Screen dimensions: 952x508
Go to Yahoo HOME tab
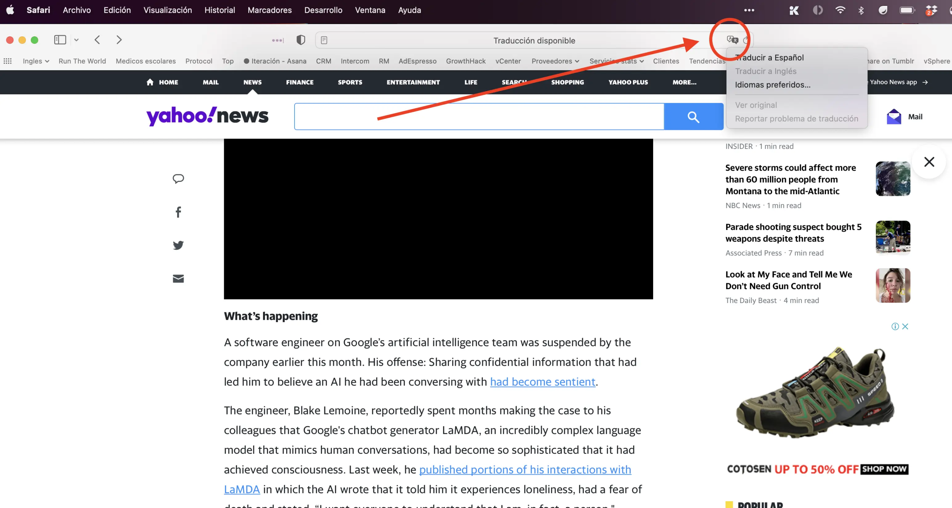(x=162, y=82)
